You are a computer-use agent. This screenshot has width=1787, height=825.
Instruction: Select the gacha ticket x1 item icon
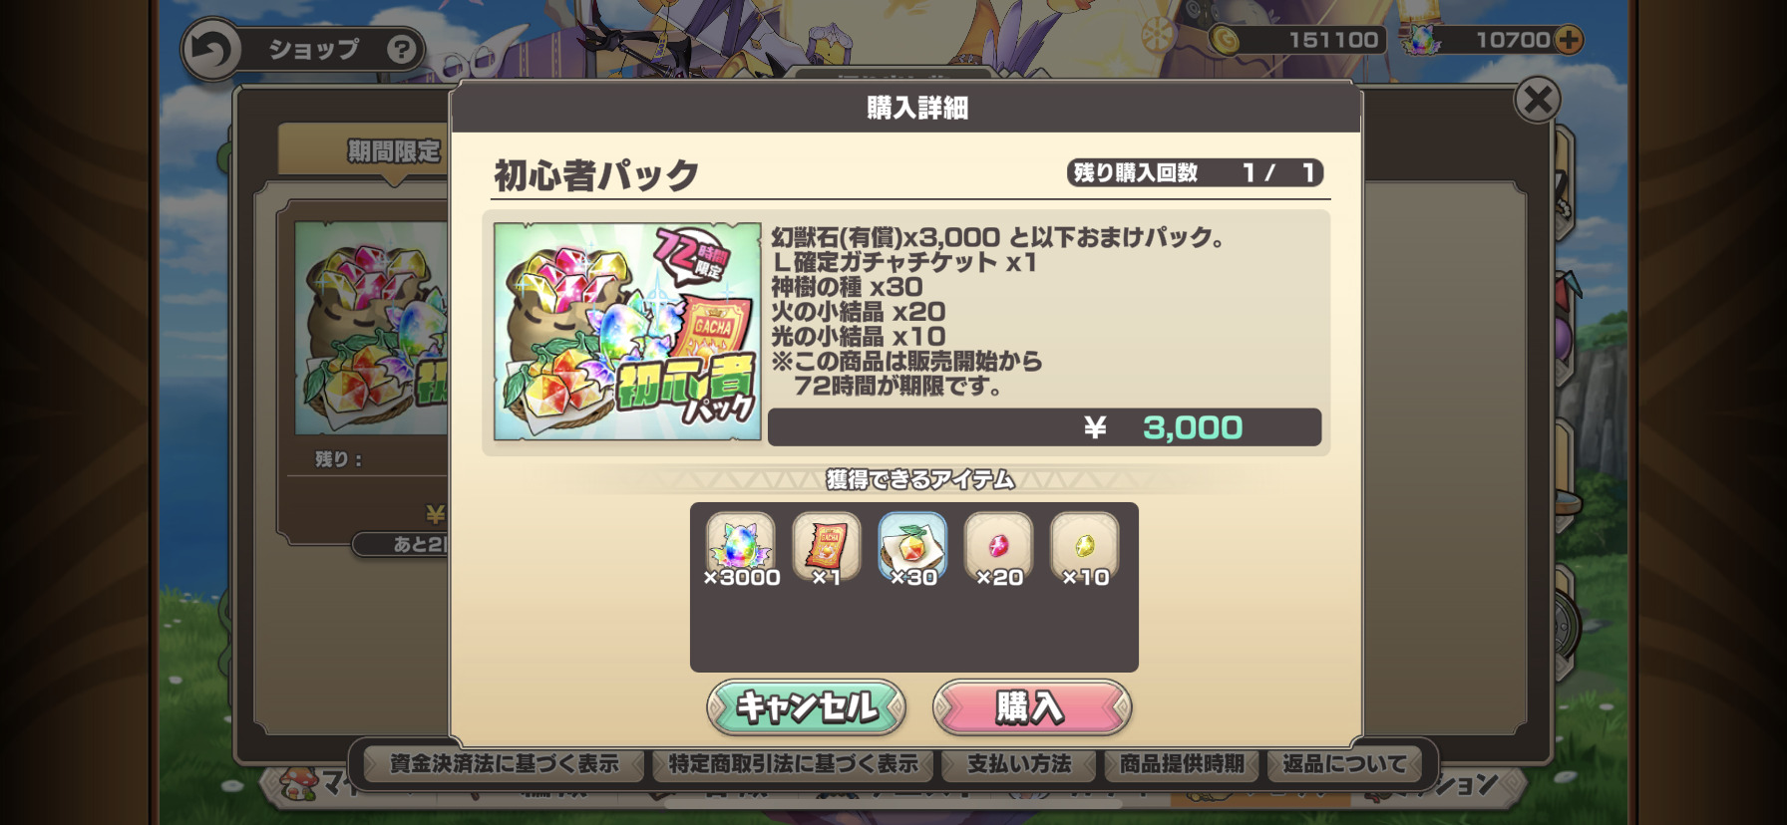click(x=826, y=547)
